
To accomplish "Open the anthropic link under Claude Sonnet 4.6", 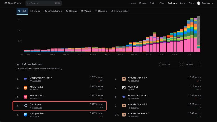I will pos(135,117).
